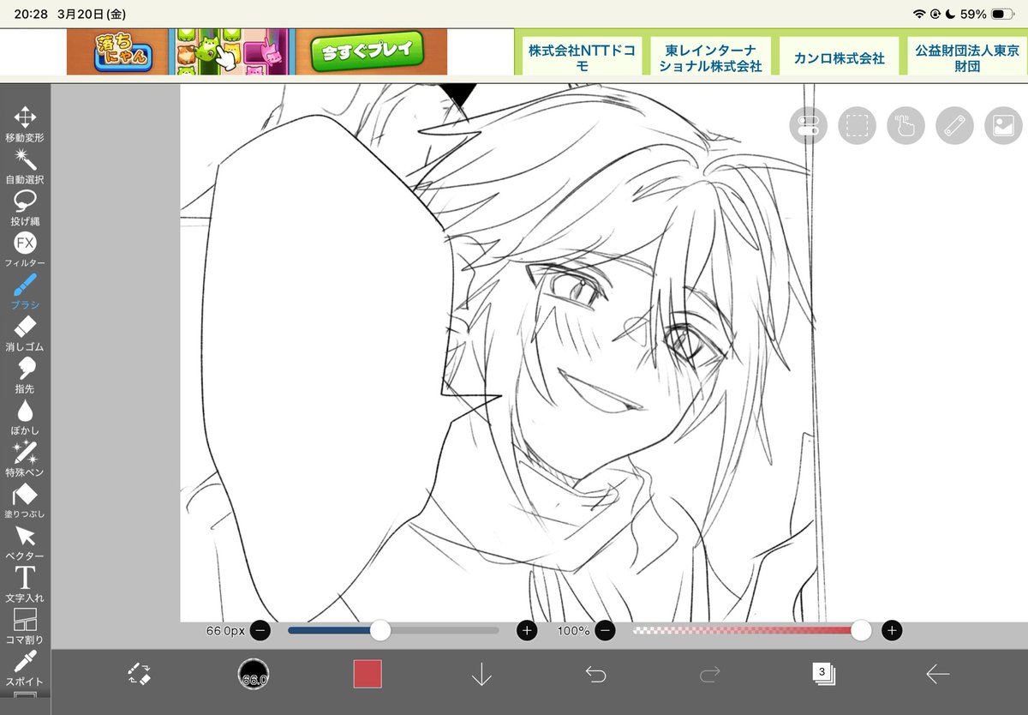Image resolution: width=1028 pixels, height=715 pixels.
Task: Increase opacity with plus button
Action: pyautogui.click(x=892, y=631)
